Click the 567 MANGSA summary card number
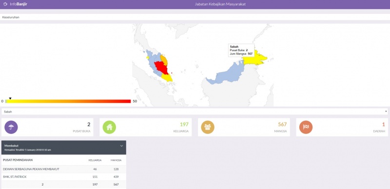The image size is (390, 189). coord(282,124)
